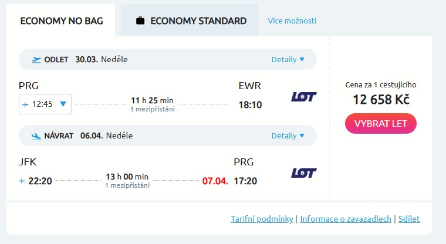Open Informace o zavazadlech link

pyautogui.click(x=346, y=219)
